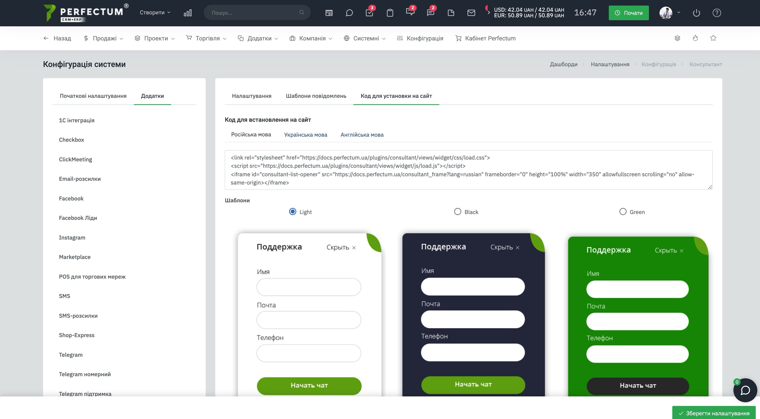760x419 pixels.
Task: Click the green Почати button
Action: [x=629, y=13]
